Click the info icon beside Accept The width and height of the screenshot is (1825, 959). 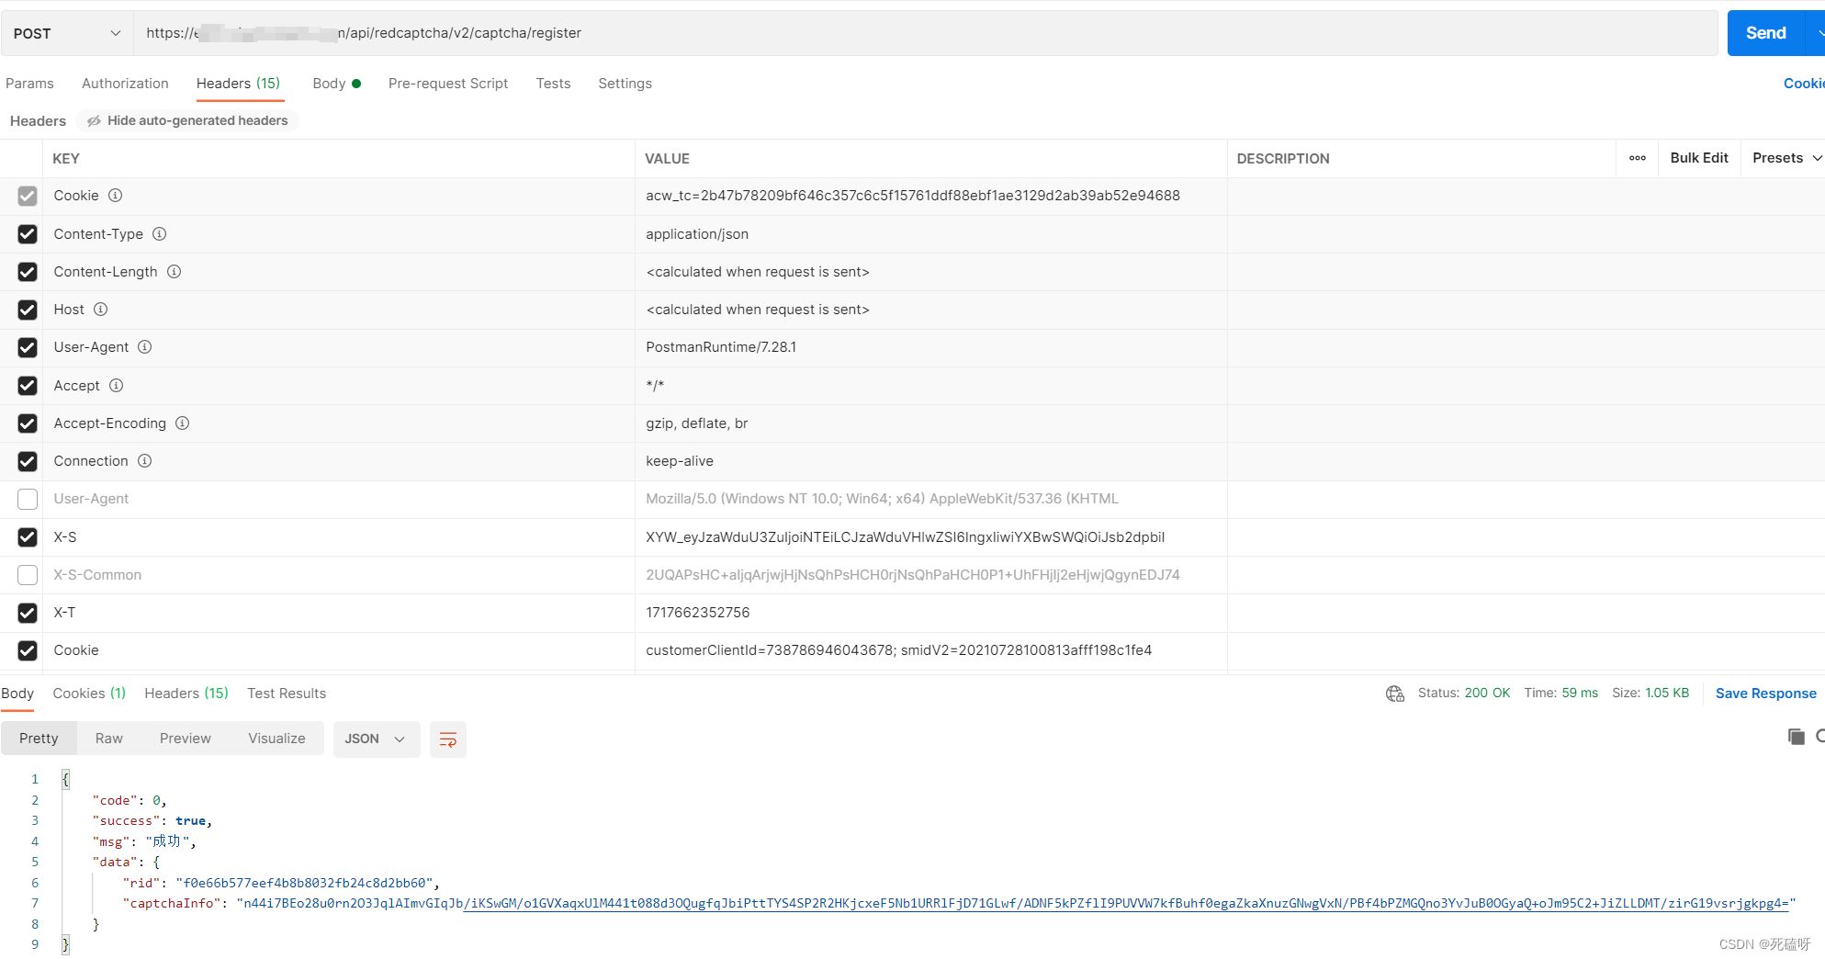tap(117, 386)
